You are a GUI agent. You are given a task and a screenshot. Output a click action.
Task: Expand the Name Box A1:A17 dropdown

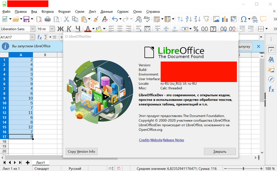32,37
